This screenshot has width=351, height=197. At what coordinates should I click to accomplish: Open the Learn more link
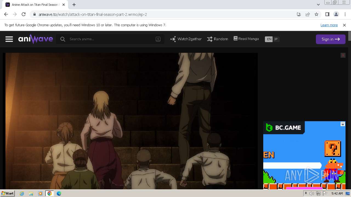tap(329, 25)
